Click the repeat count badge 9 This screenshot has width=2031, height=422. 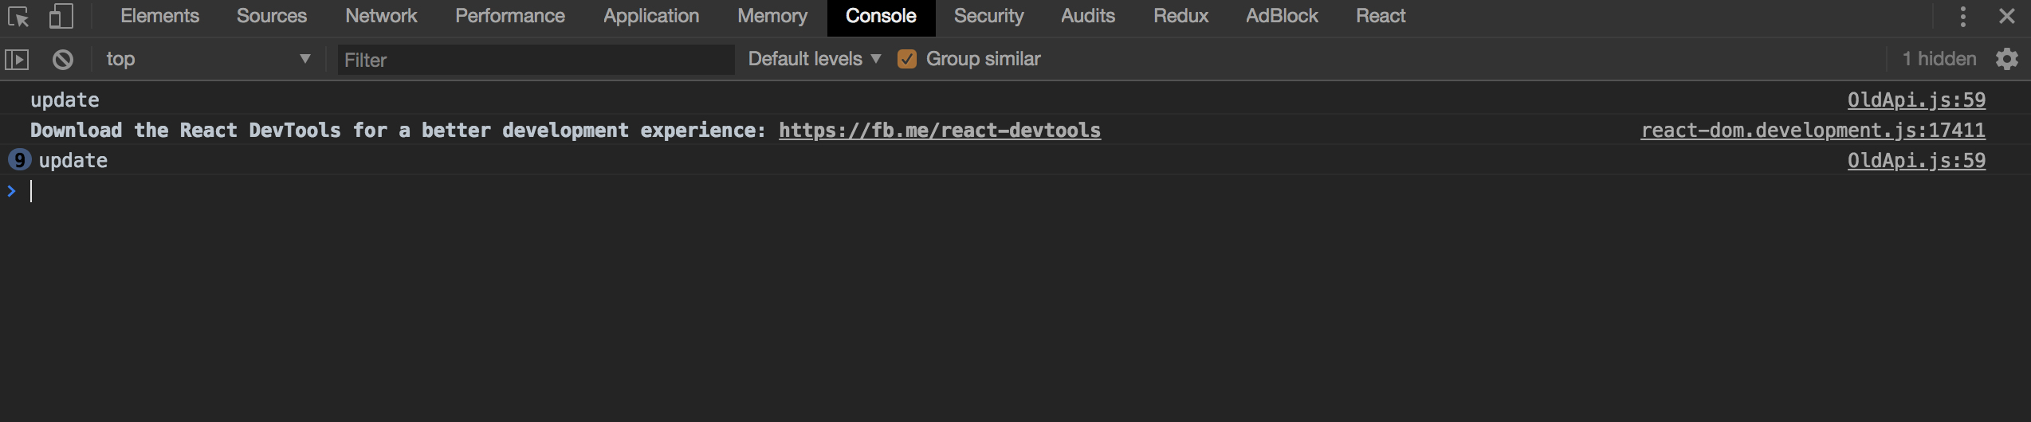pyautogui.click(x=19, y=160)
